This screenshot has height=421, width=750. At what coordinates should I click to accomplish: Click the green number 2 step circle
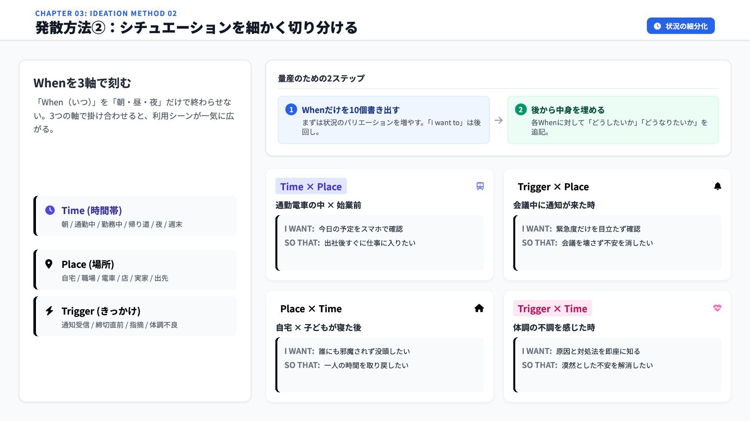click(x=520, y=110)
